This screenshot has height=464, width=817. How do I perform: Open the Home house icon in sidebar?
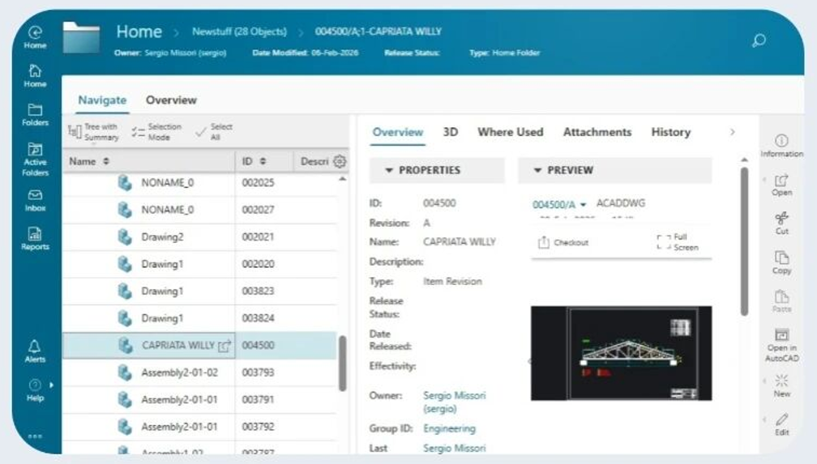[35, 70]
